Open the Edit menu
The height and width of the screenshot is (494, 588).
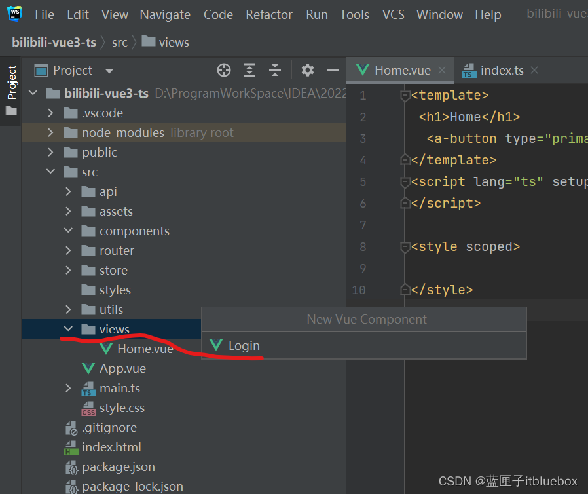tap(78, 14)
